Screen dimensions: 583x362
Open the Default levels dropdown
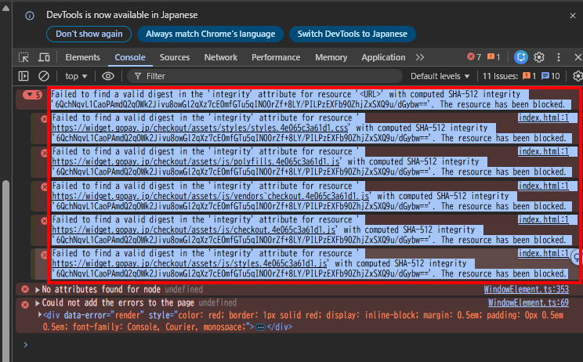coord(440,76)
